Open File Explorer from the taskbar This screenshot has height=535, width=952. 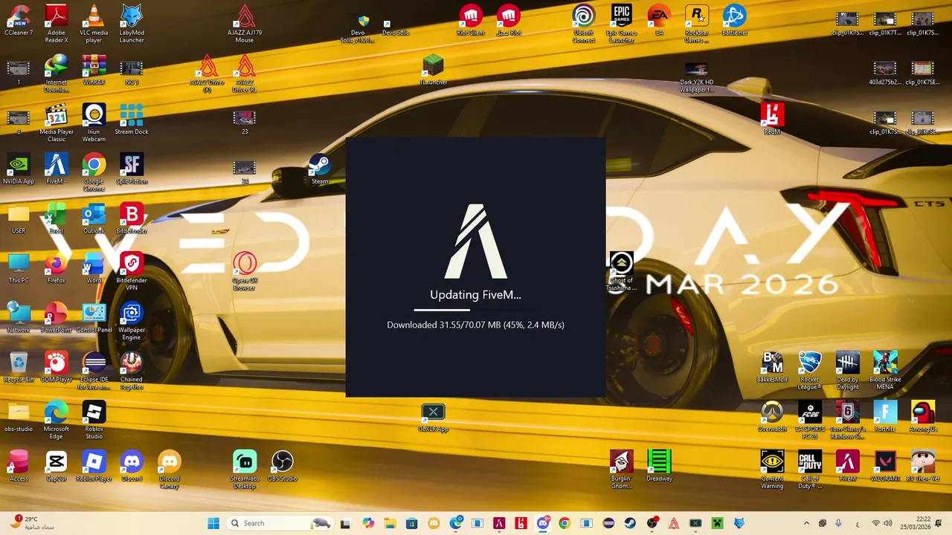pyautogui.click(x=390, y=523)
